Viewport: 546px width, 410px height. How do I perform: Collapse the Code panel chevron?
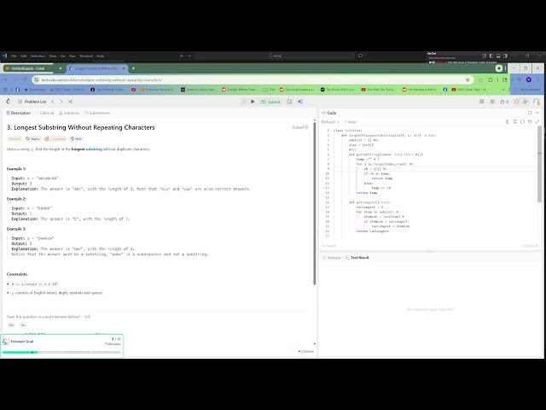coord(537,113)
